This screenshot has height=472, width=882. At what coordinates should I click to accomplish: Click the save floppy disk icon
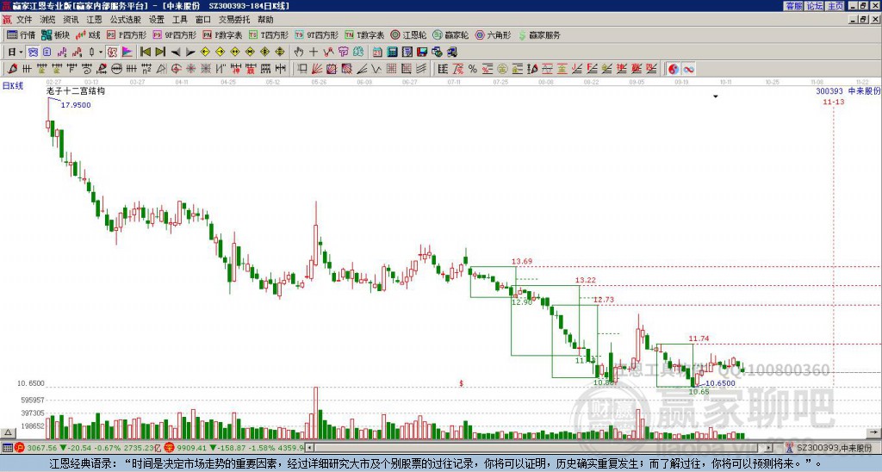click(422, 53)
